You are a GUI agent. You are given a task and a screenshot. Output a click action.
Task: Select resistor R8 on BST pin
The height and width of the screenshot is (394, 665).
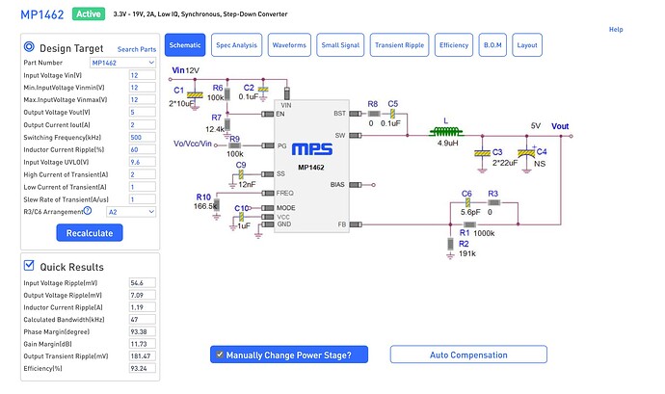pyautogui.click(x=374, y=114)
